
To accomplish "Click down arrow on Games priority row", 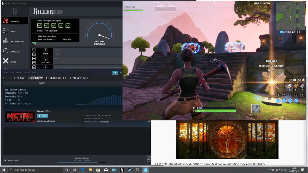I will point(34,54).
